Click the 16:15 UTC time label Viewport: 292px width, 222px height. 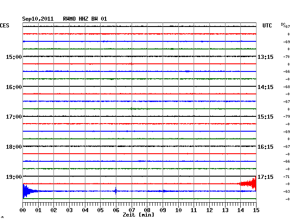point(265,147)
